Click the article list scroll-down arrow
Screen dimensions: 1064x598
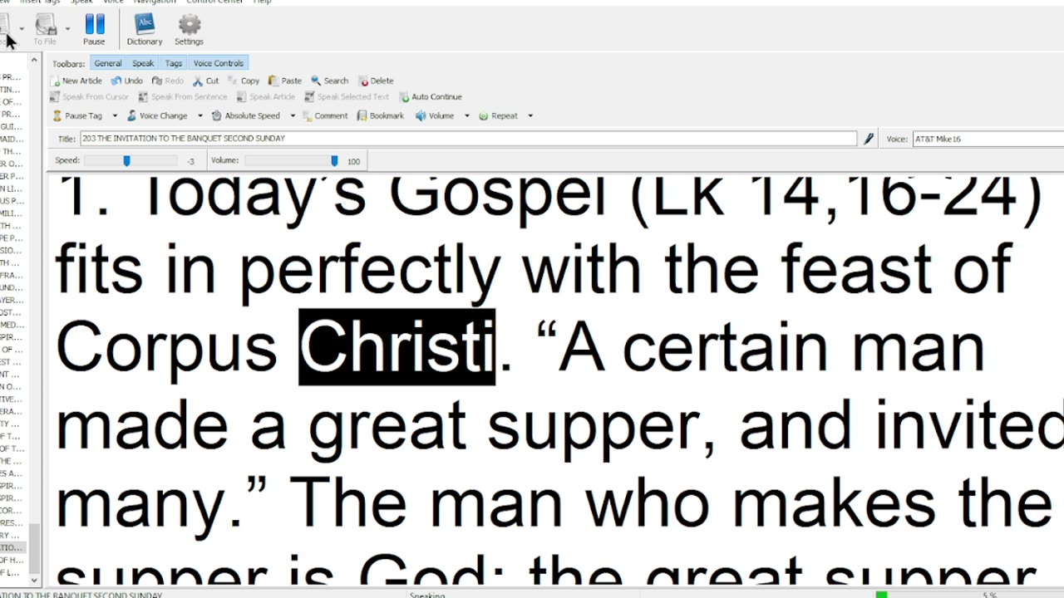pyautogui.click(x=34, y=580)
